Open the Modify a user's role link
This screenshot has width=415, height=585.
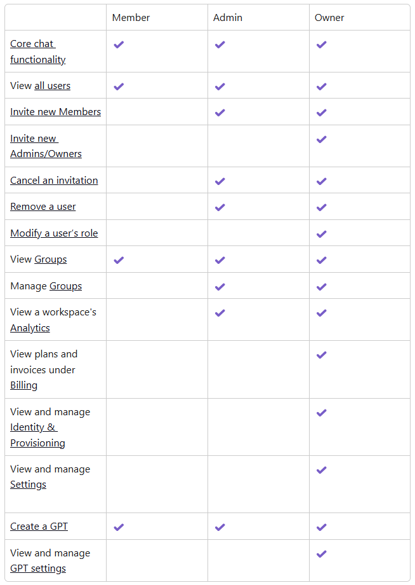pyautogui.click(x=54, y=233)
